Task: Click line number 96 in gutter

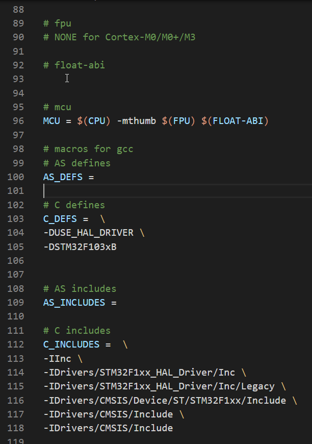Action: click(18, 121)
